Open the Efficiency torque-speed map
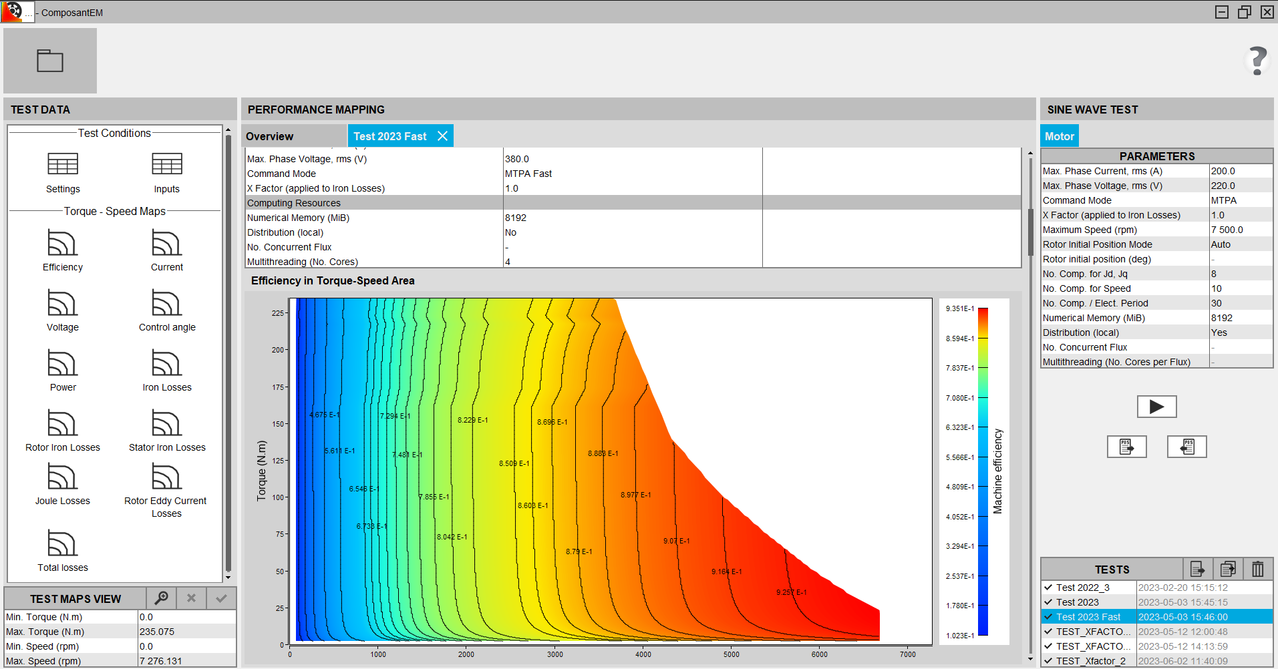This screenshot has height=669, width=1278. point(63,244)
